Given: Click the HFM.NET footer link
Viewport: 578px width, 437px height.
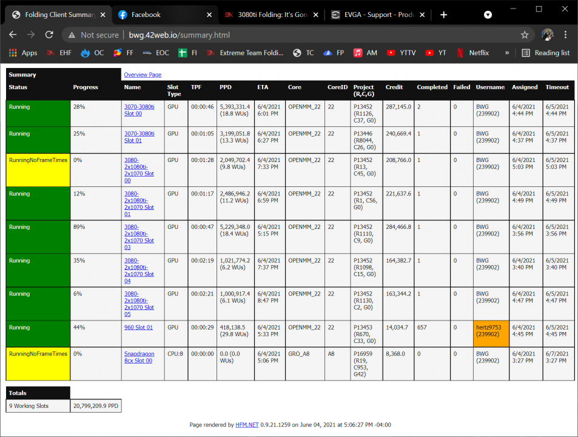Looking at the screenshot, I should point(246,425).
